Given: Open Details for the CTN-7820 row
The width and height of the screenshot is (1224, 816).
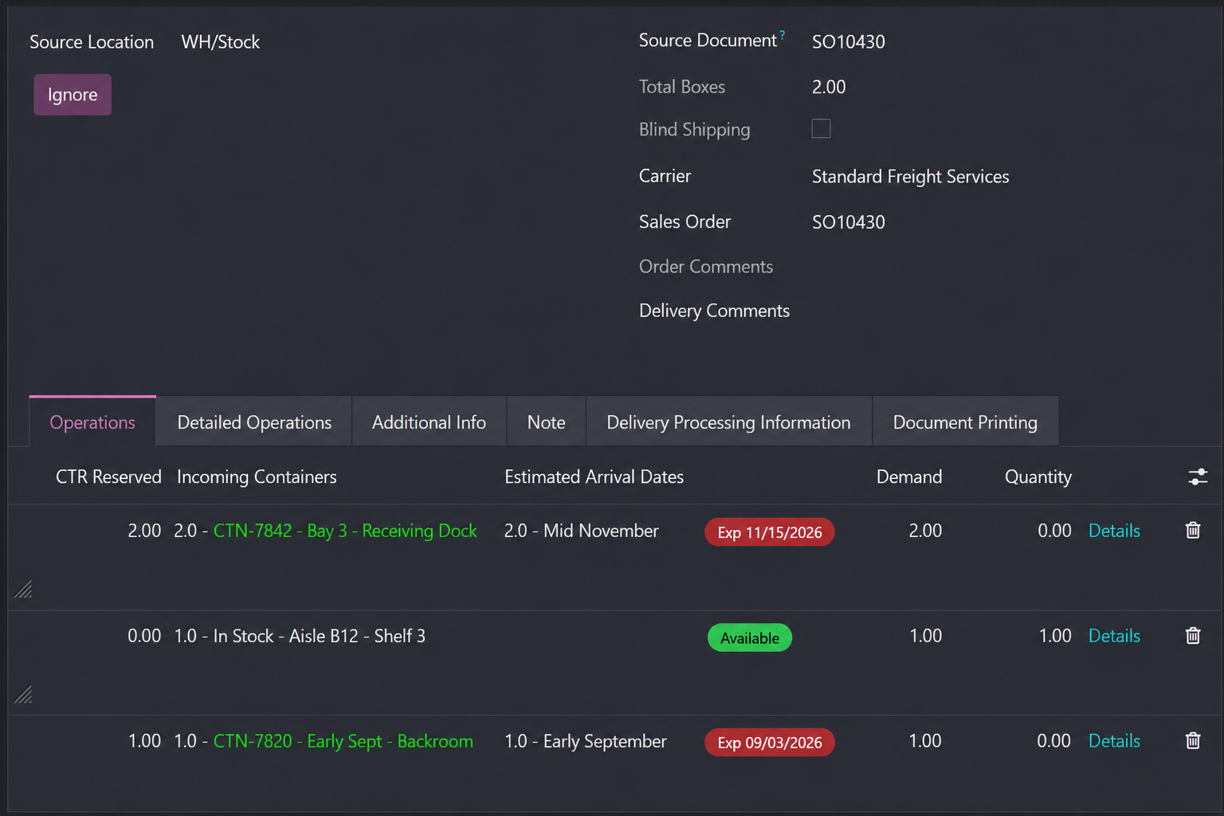Looking at the screenshot, I should pos(1114,741).
